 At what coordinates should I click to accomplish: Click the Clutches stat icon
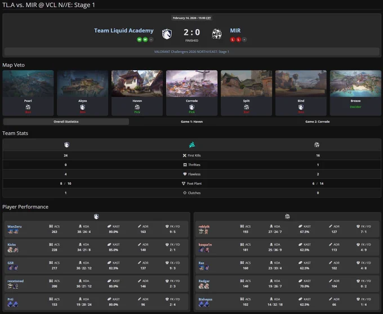(x=185, y=193)
